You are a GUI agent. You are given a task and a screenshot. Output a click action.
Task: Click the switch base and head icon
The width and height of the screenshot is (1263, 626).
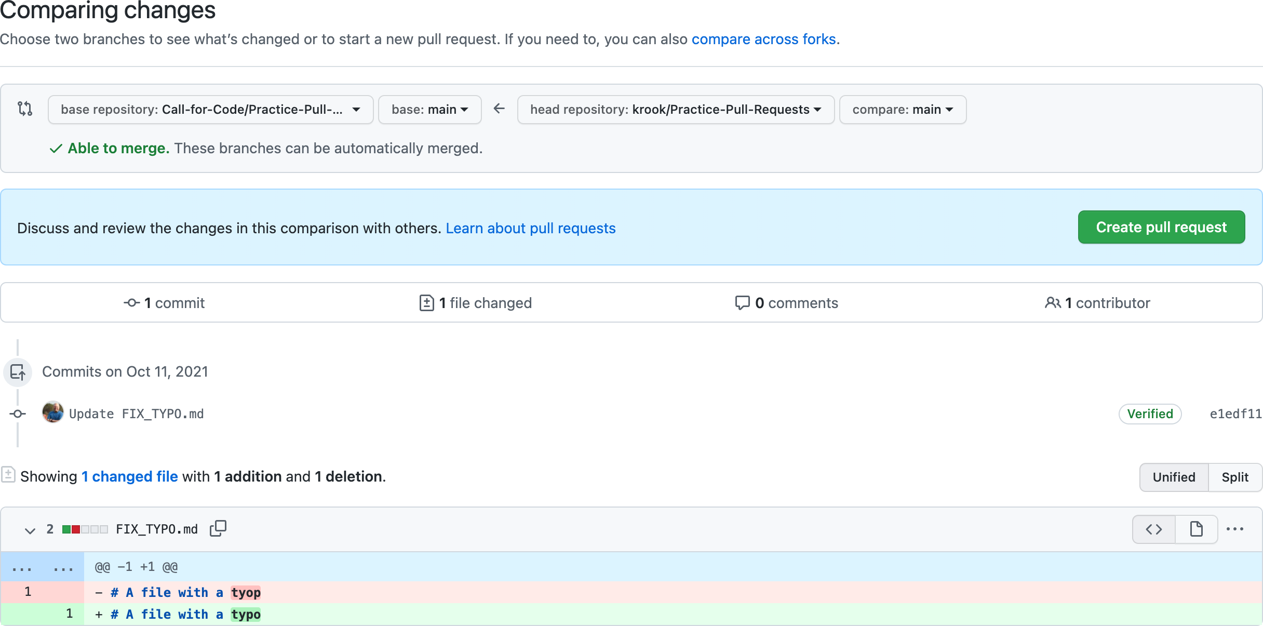pos(25,109)
